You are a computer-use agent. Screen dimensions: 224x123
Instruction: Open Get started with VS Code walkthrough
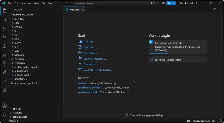pyautogui.click(x=177, y=47)
